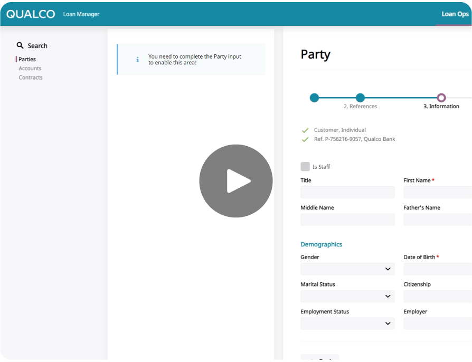Click the green checkmark beside Customer, Individual
The image size is (472, 362).
[x=305, y=129]
